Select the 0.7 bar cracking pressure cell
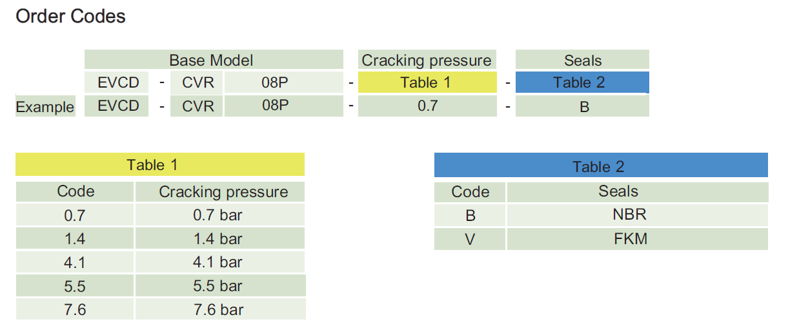Viewport: 799px width, 335px height. [218, 215]
